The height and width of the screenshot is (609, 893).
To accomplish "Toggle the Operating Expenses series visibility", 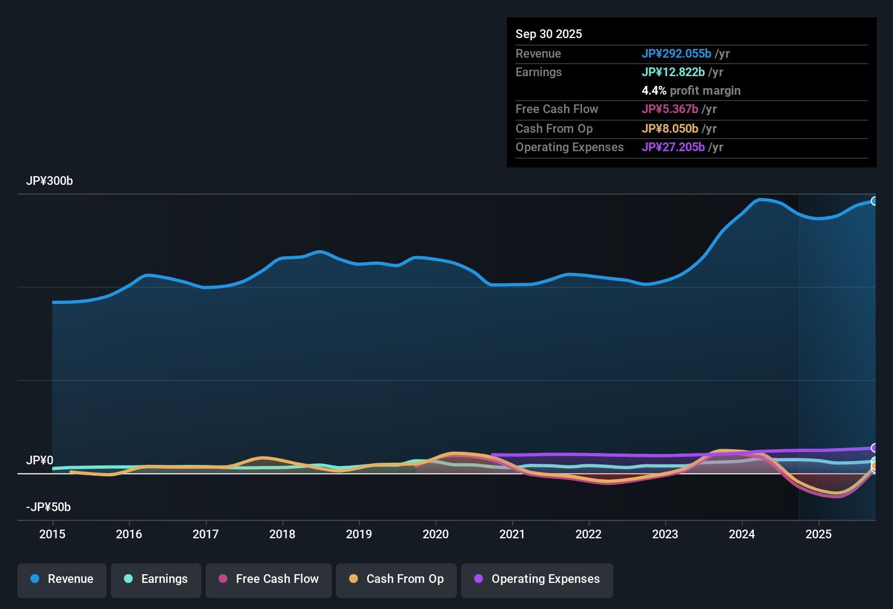I will pyautogui.click(x=537, y=579).
